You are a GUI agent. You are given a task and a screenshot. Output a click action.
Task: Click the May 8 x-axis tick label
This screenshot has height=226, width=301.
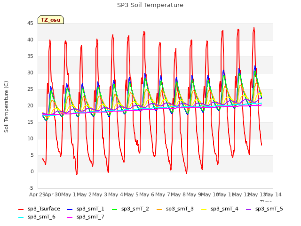(x=178, y=194)
